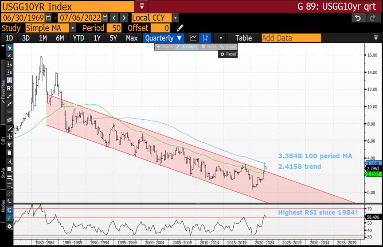Switch to line chart type
The height and width of the screenshot is (247, 383).
pyautogui.click(x=193, y=38)
